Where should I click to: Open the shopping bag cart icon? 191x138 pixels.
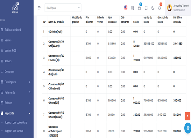coord(139,8)
